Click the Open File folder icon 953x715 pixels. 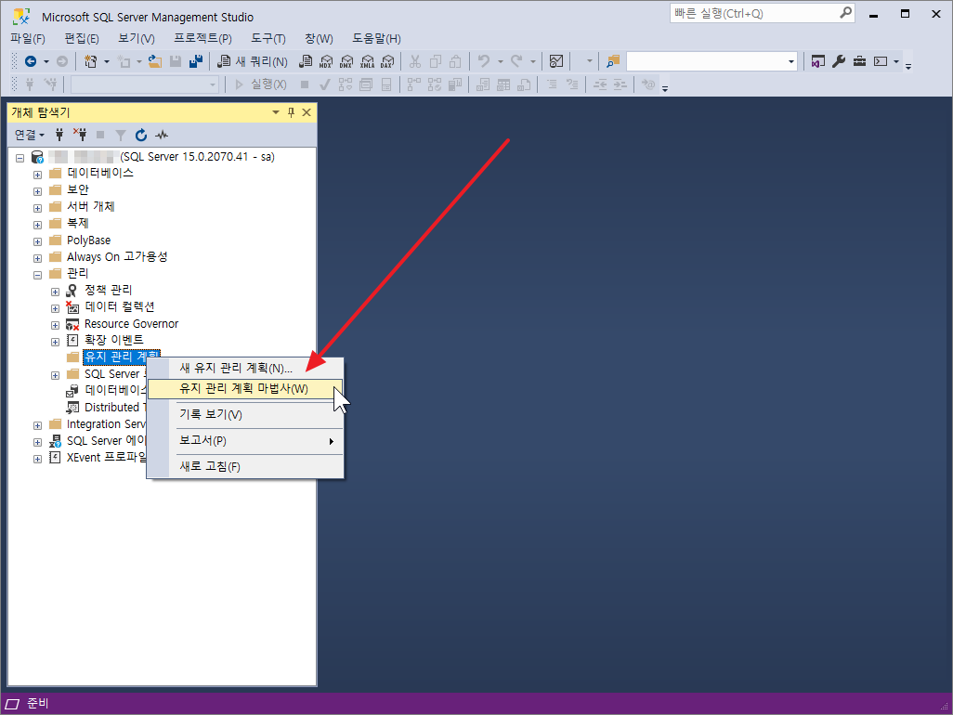tap(155, 61)
